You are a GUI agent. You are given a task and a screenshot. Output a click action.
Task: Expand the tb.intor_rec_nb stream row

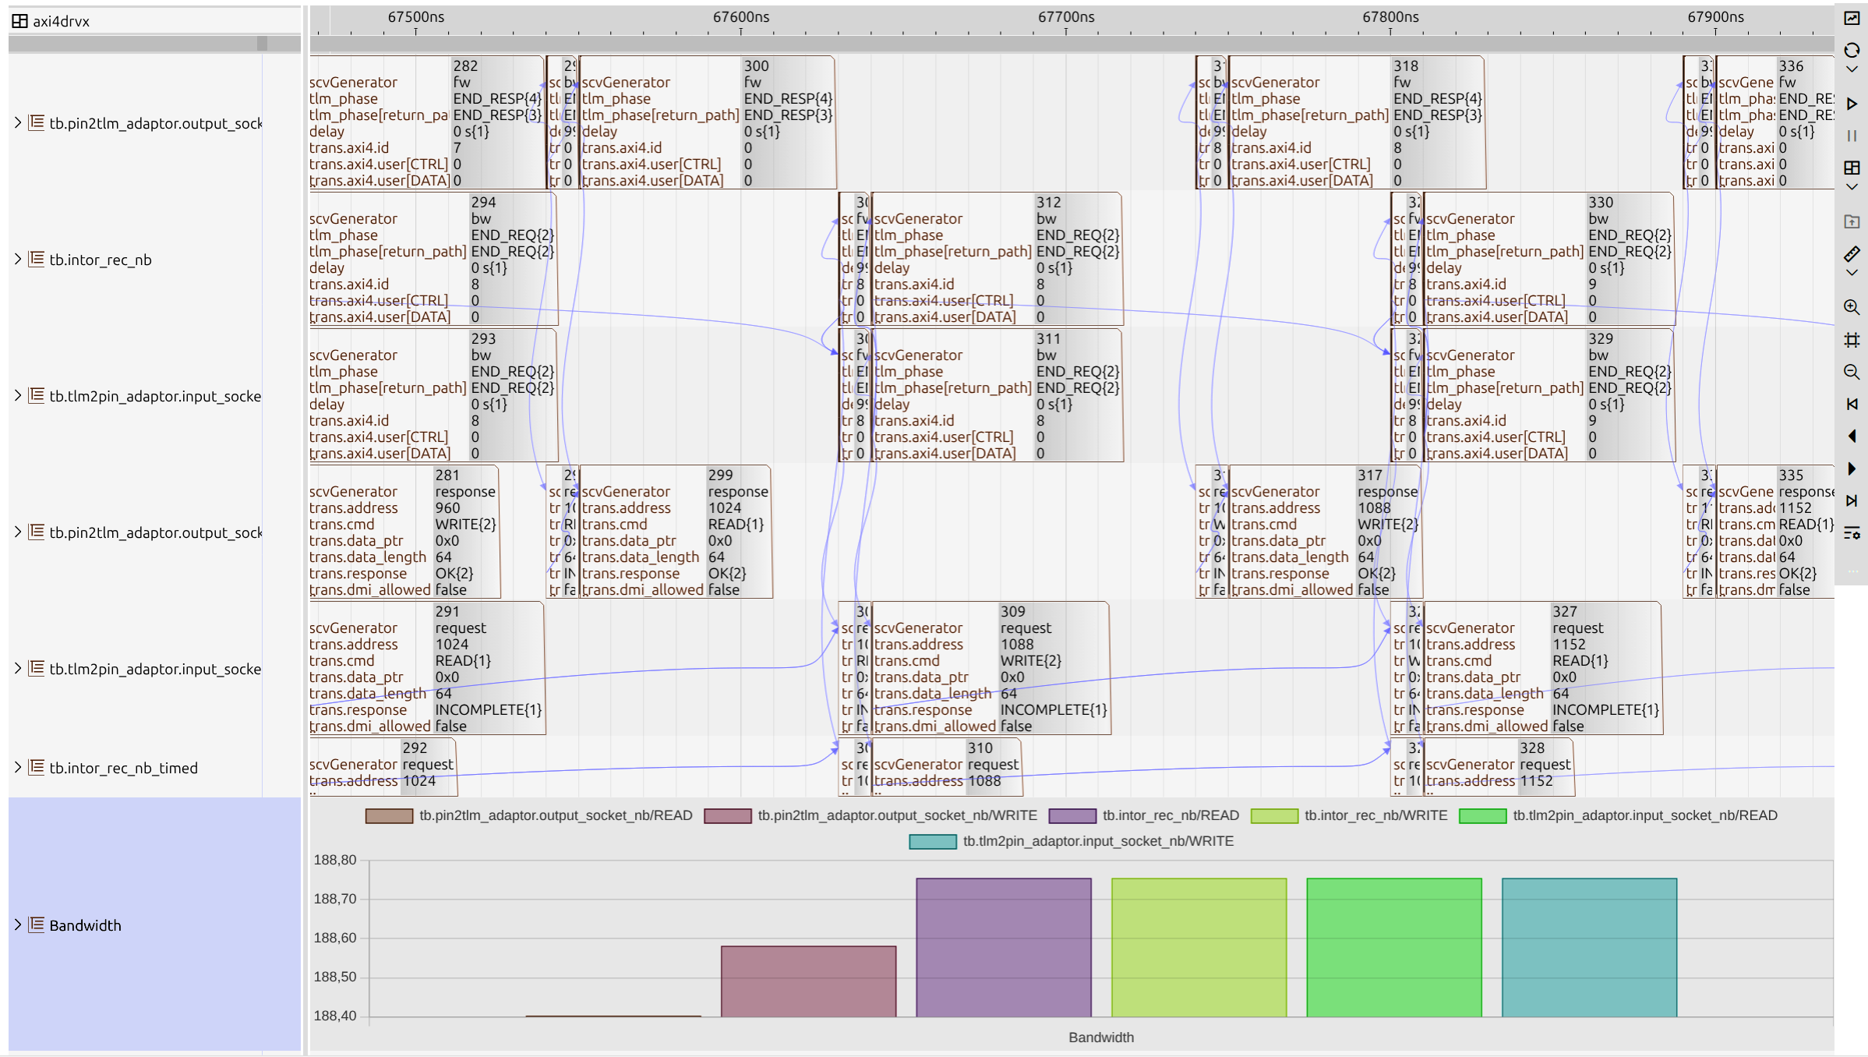tap(18, 259)
